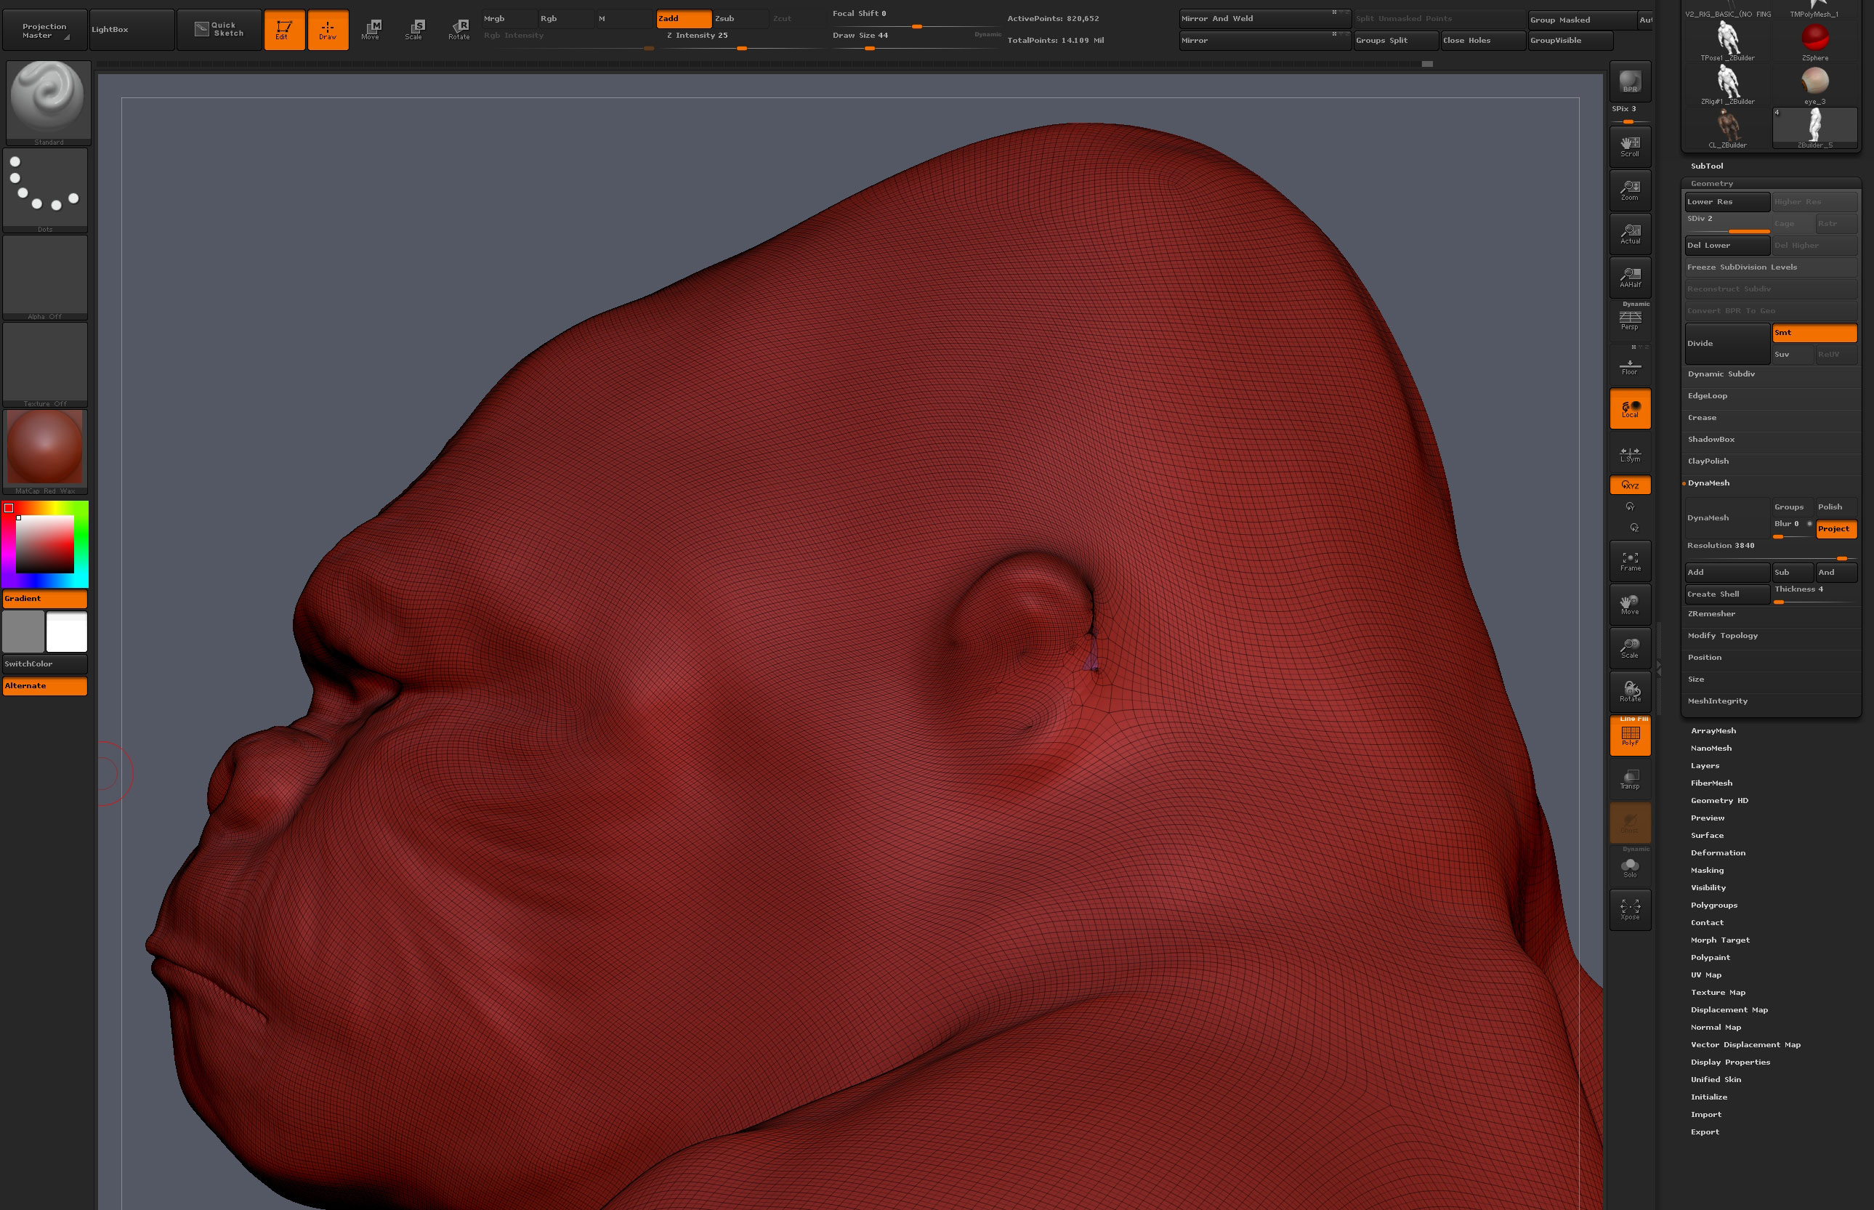This screenshot has width=1874, height=1210.
Task: Toggle PolyF line fill display
Action: coord(1630,735)
